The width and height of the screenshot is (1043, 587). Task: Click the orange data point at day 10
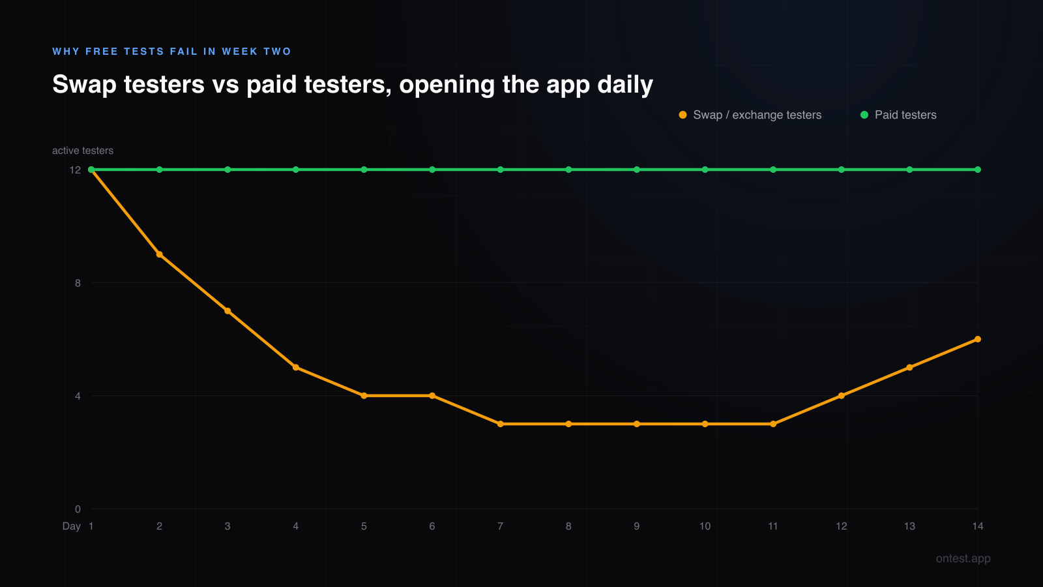(x=705, y=424)
